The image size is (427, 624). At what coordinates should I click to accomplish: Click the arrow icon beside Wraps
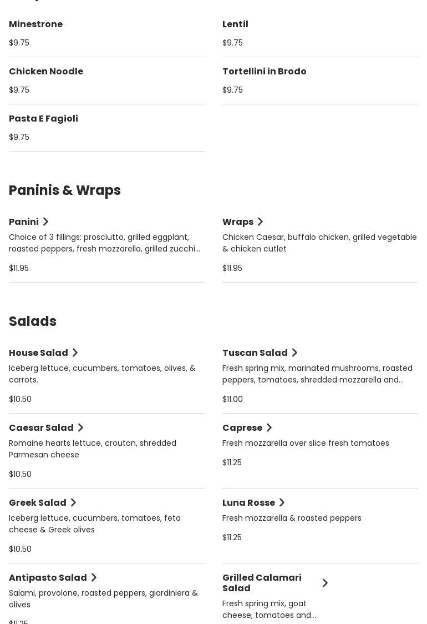tap(260, 222)
